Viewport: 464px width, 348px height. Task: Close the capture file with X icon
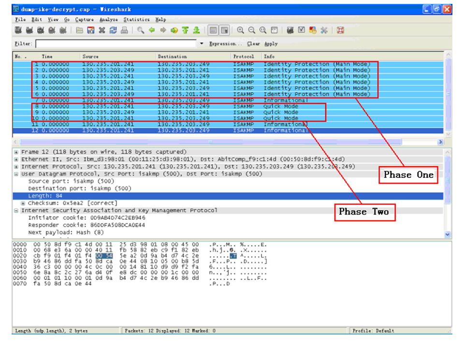102,30
